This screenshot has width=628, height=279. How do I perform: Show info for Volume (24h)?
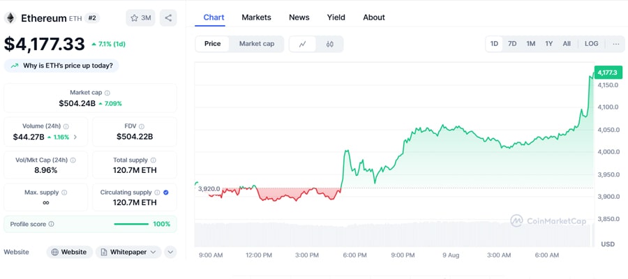pyautogui.click(x=66, y=126)
